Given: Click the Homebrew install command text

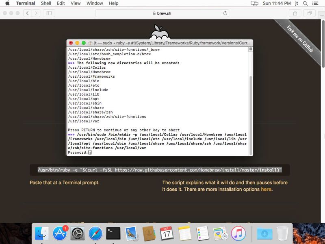Looking at the screenshot, I should (160, 170).
